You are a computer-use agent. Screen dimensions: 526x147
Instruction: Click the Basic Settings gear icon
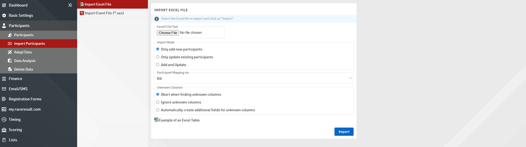[x=4, y=15]
